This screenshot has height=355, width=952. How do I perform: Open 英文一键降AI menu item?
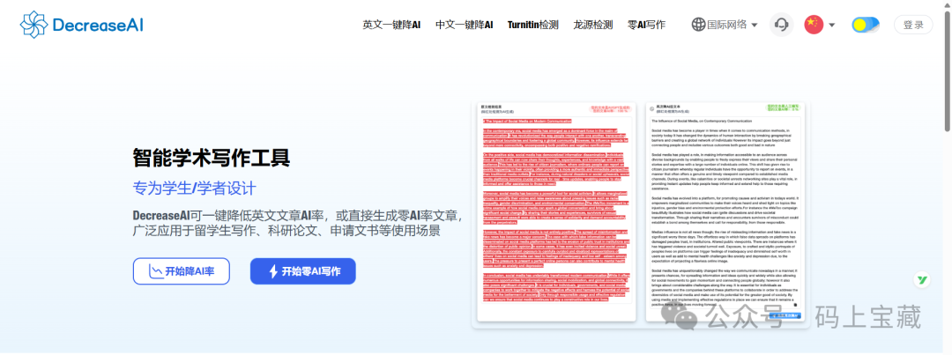click(x=391, y=25)
